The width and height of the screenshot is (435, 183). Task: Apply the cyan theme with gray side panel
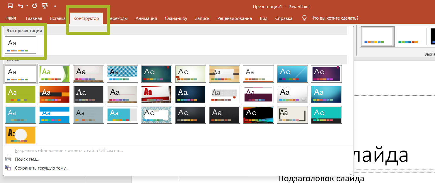(122, 115)
